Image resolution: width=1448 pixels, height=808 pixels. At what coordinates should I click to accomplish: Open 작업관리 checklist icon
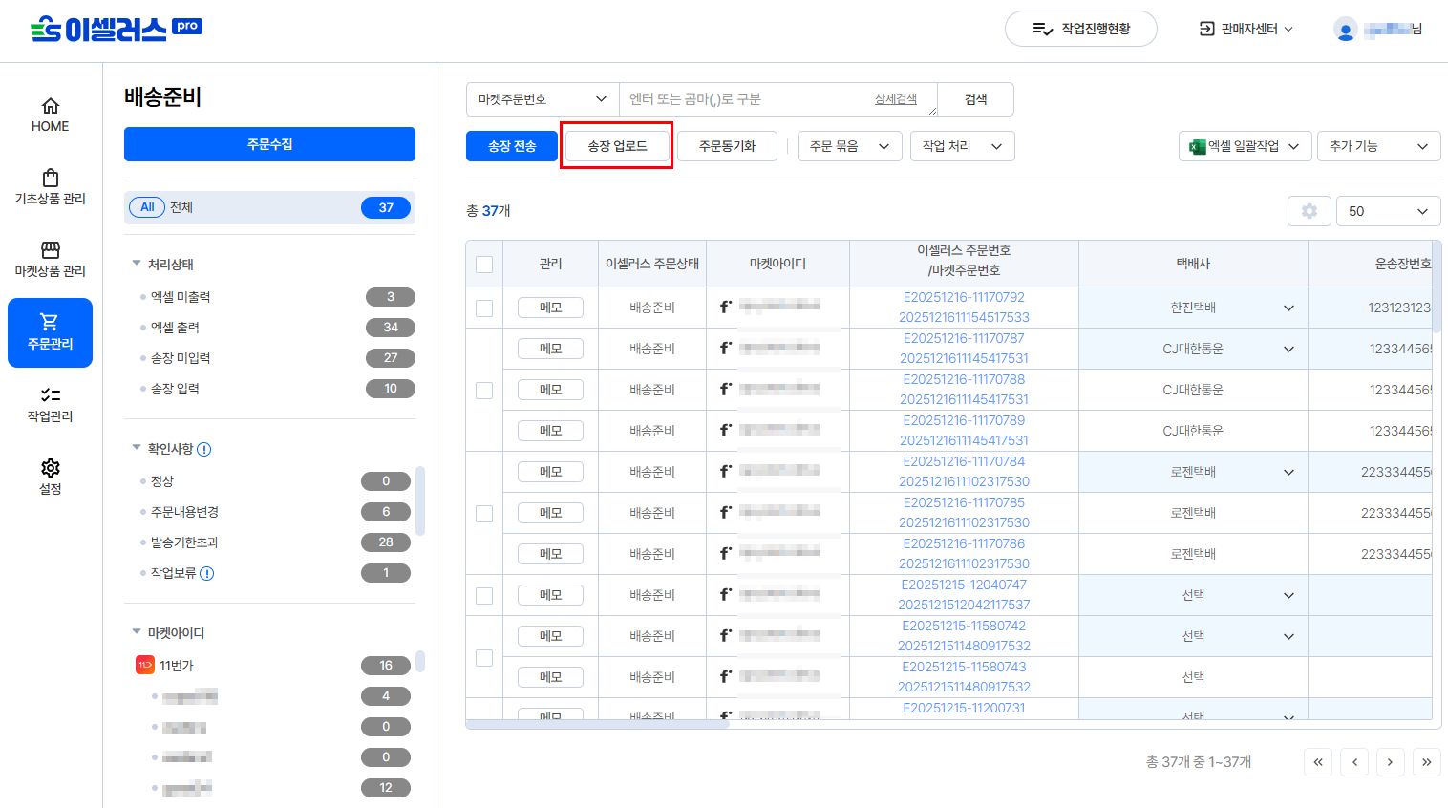click(50, 395)
